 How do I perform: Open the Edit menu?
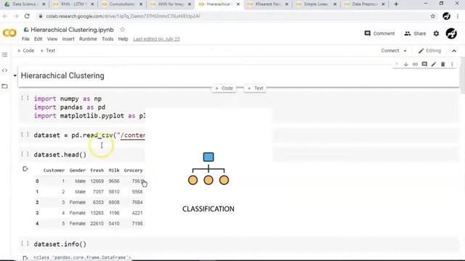coord(38,38)
